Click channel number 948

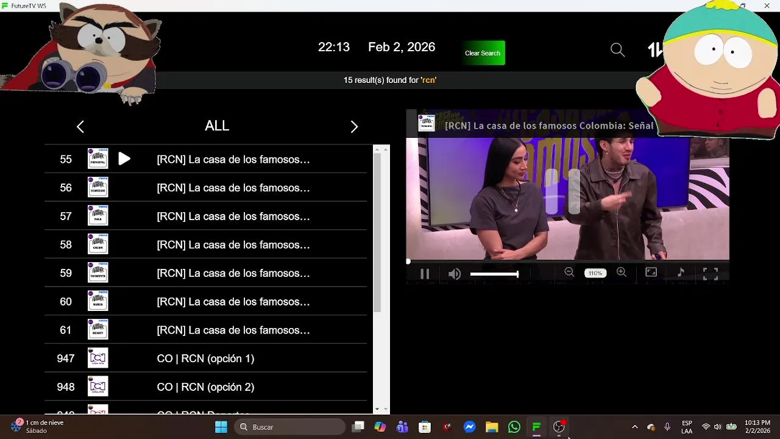[x=66, y=387]
